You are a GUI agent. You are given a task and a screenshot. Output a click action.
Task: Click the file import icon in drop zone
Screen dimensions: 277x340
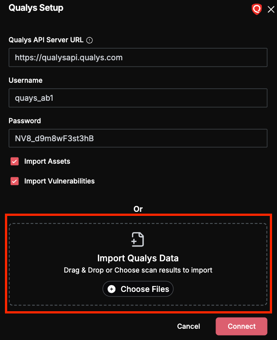pyautogui.click(x=138, y=239)
